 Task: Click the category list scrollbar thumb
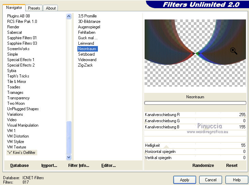click(69, 138)
